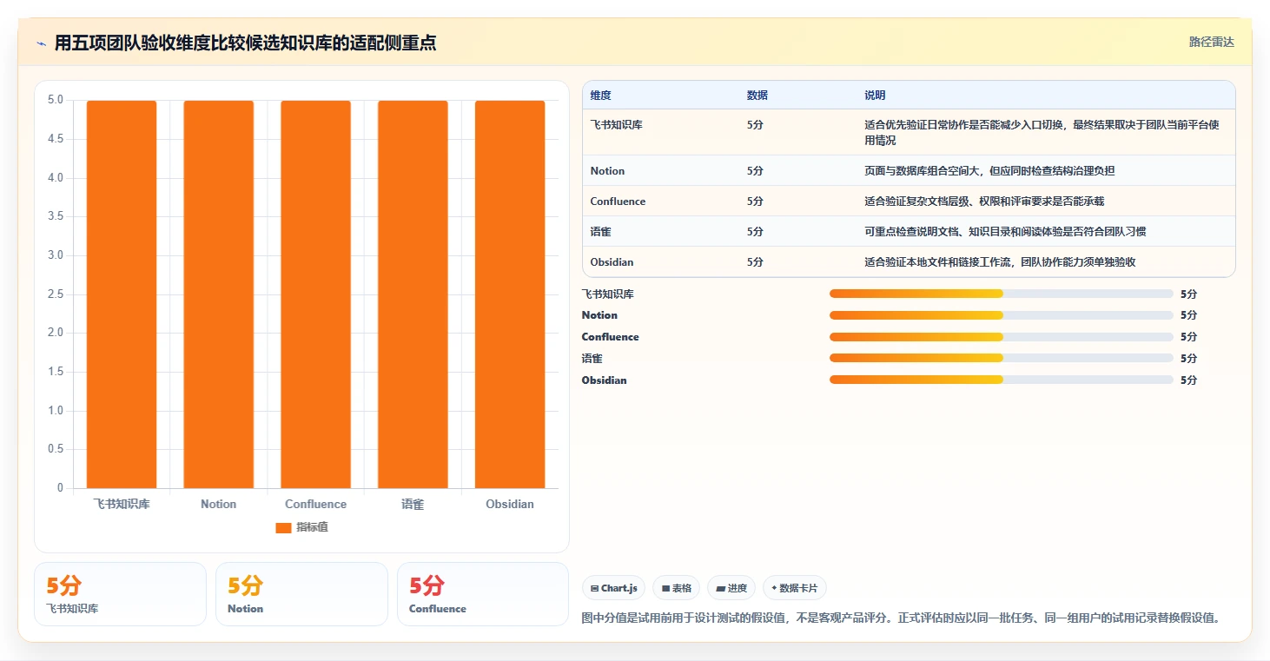The height and width of the screenshot is (661, 1270).
Task: Click the description starting 可重点检查说明文档
Action: (1005, 232)
